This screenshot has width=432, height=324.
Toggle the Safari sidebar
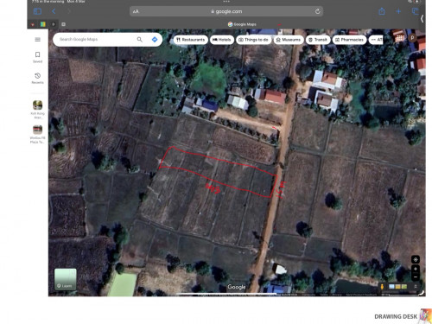coord(37,11)
